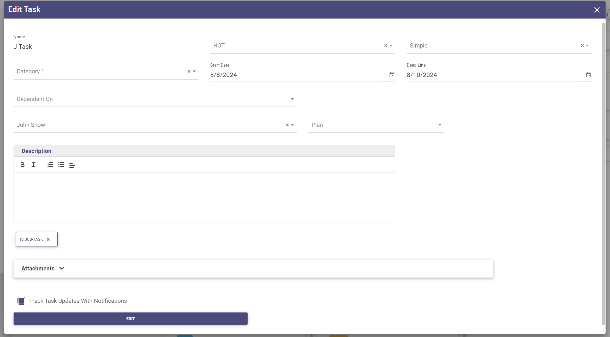The width and height of the screenshot is (610, 337).
Task: Uncheck Track Task Updates With Notifications
Action: 21,301
